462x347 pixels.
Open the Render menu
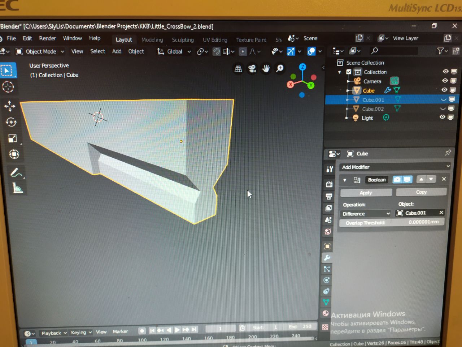click(47, 38)
